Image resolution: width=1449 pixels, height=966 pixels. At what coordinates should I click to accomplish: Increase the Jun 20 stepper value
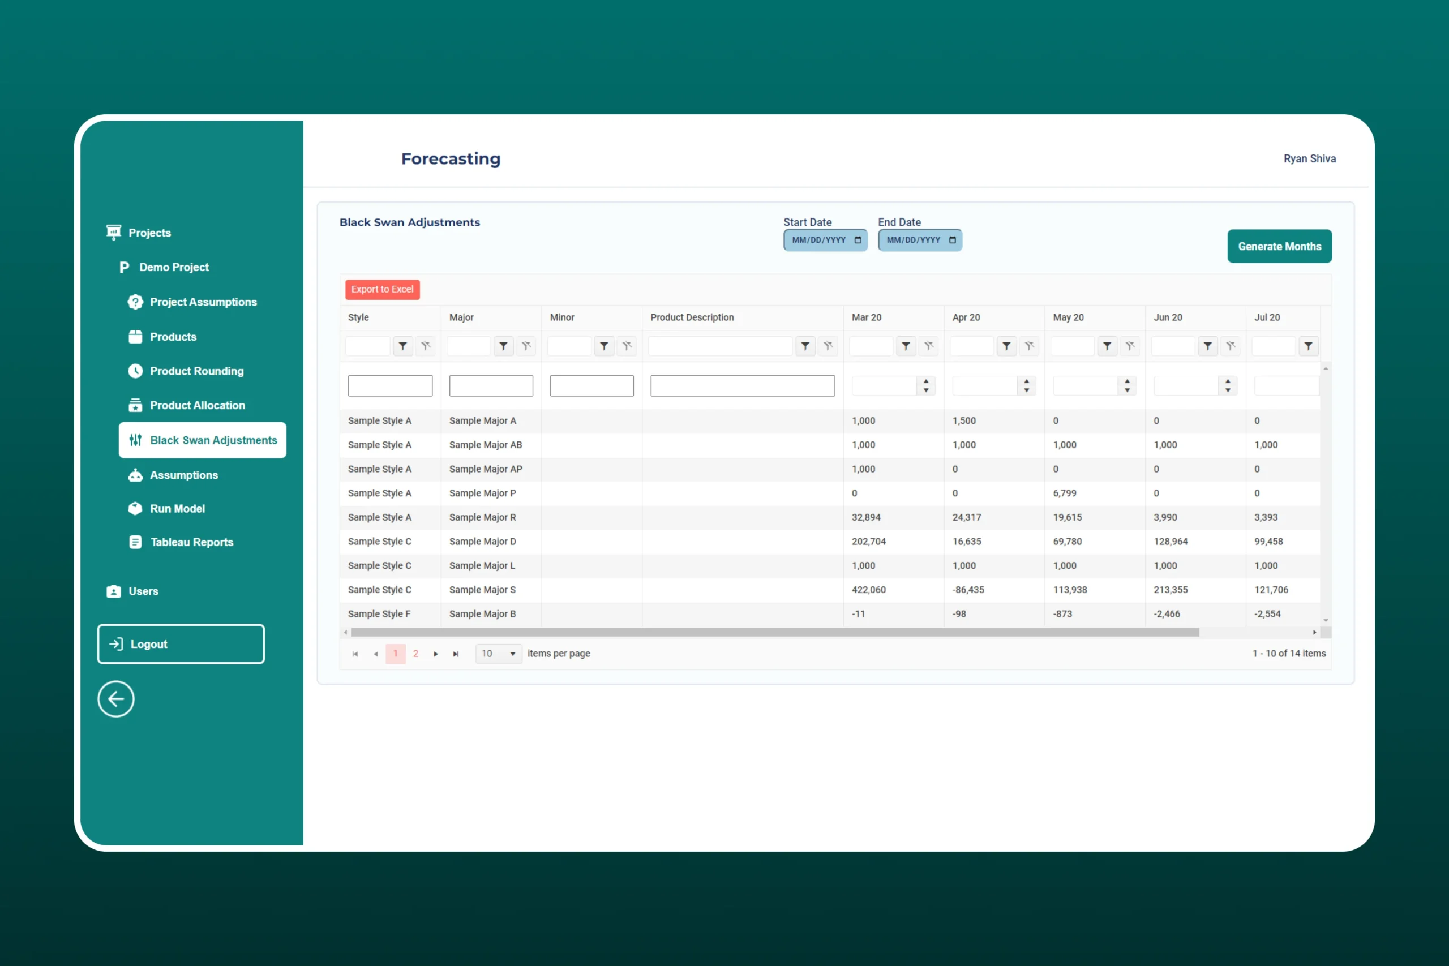pyautogui.click(x=1228, y=381)
